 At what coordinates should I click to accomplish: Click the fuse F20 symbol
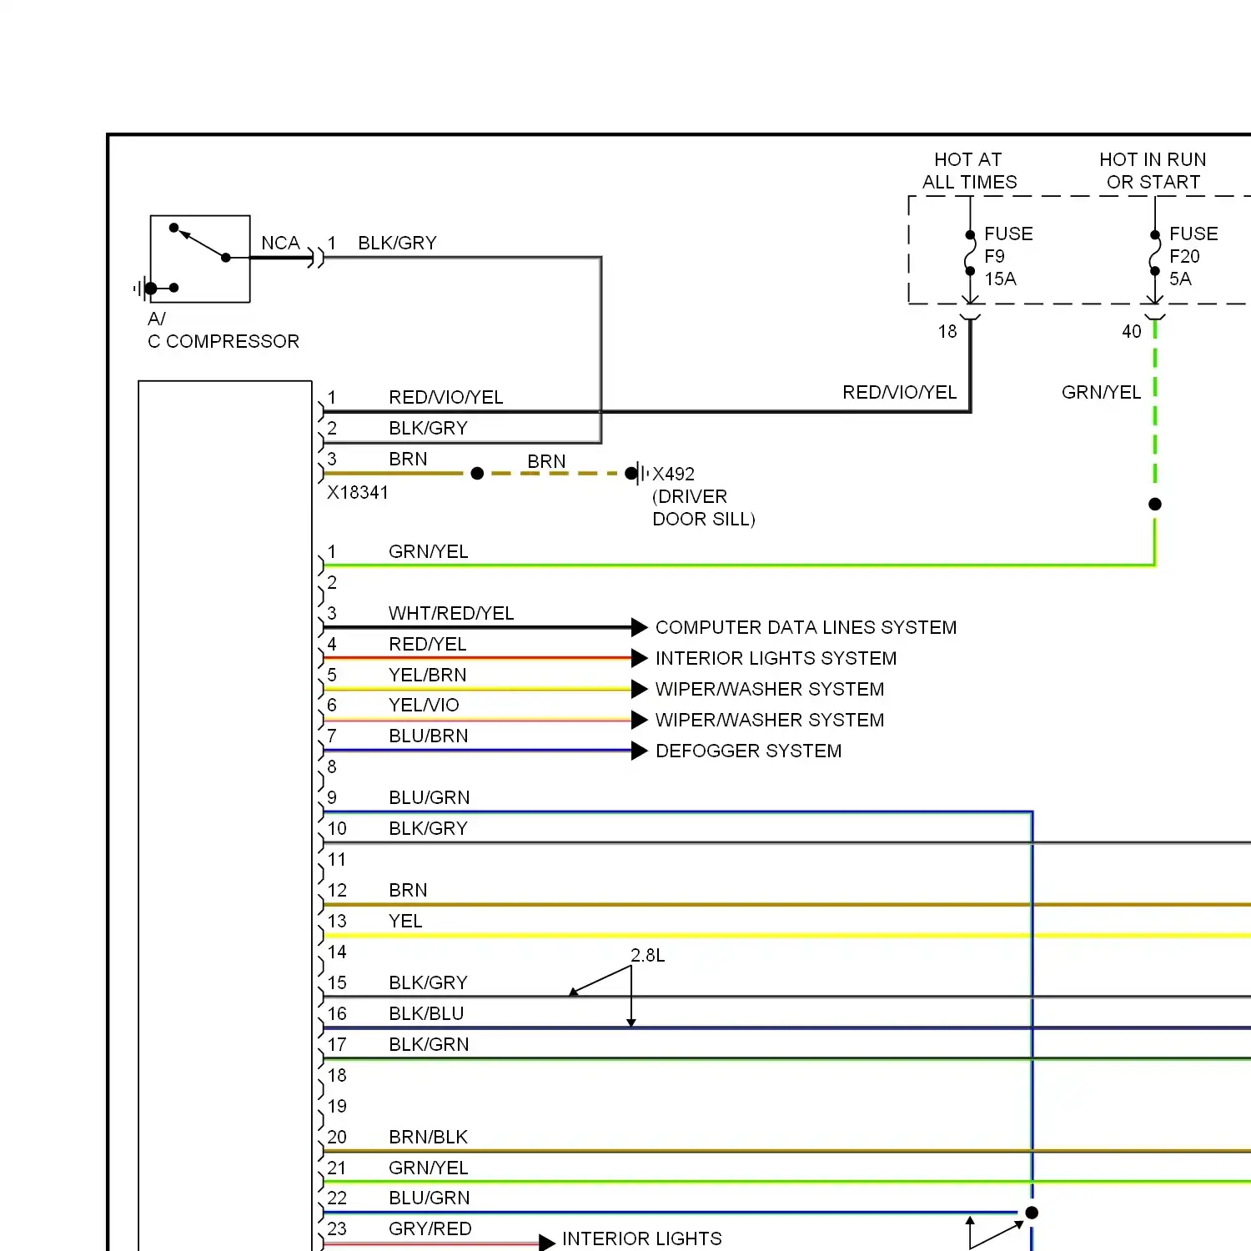coord(1154,253)
